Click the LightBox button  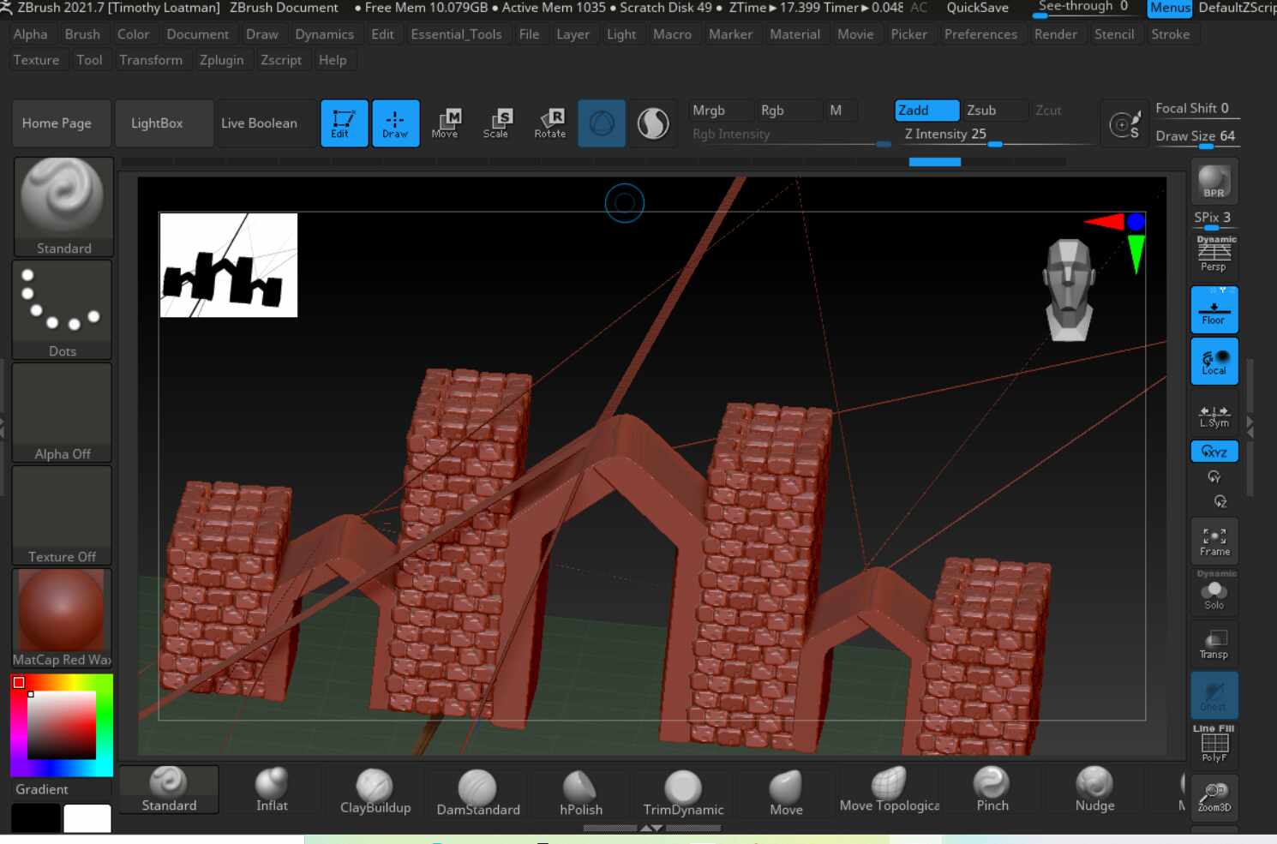[157, 123]
